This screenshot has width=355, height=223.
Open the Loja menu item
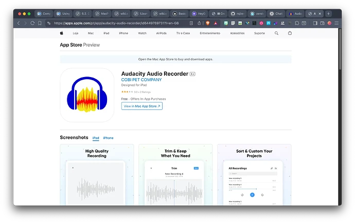pos(76,33)
